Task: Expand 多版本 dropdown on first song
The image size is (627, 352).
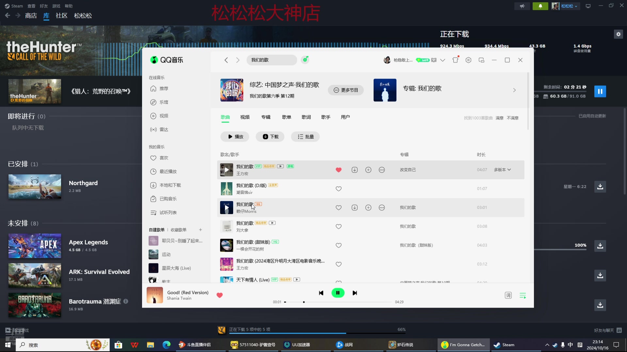Action: [502, 170]
